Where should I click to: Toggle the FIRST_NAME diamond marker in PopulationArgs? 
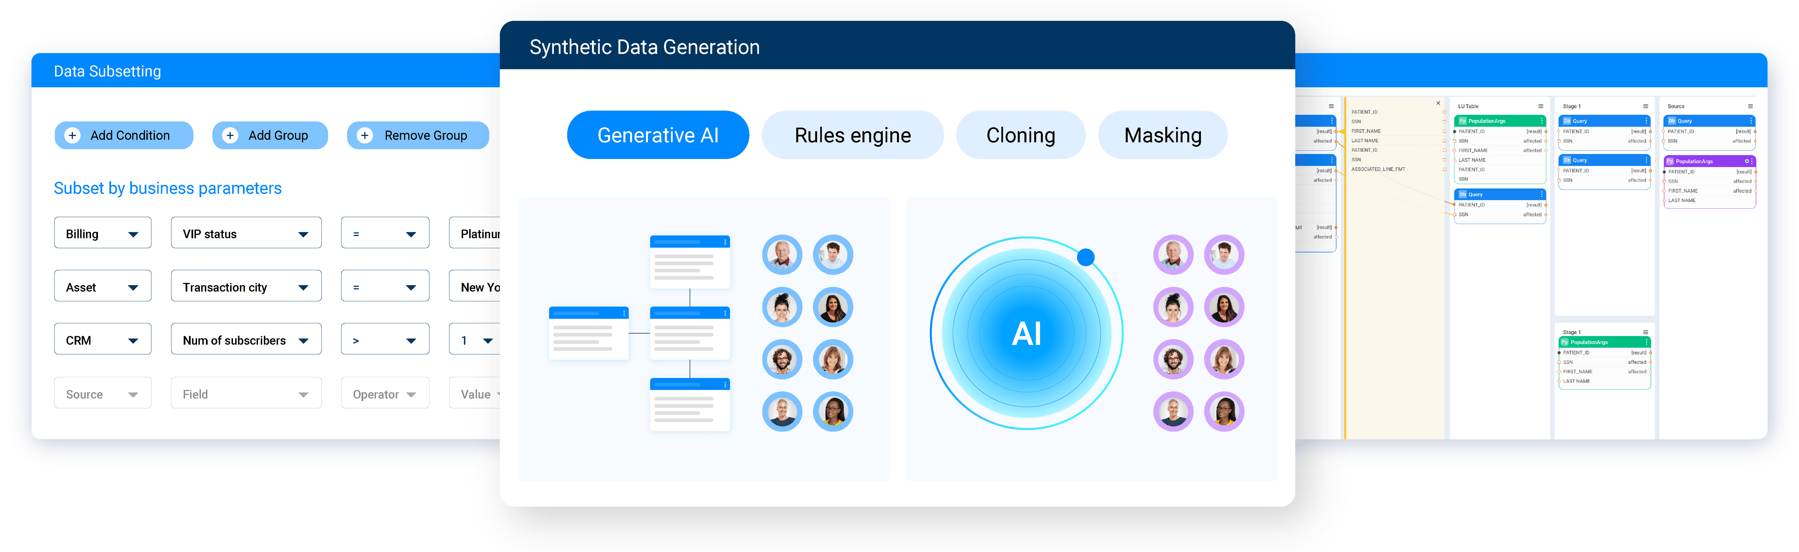tap(1455, 151)
